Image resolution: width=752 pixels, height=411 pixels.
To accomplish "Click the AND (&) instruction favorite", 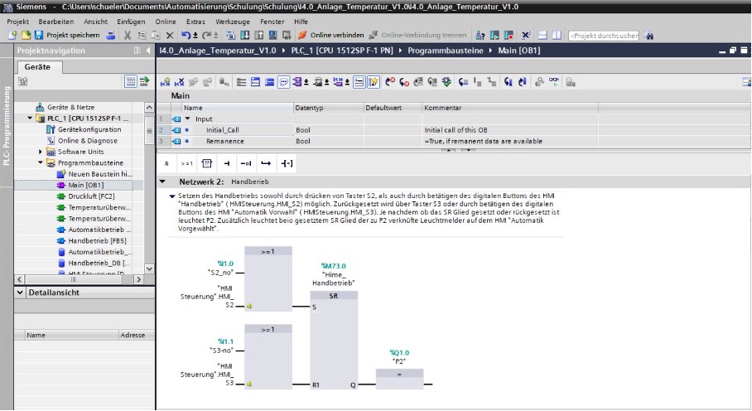I will click(x=166, y=163).
